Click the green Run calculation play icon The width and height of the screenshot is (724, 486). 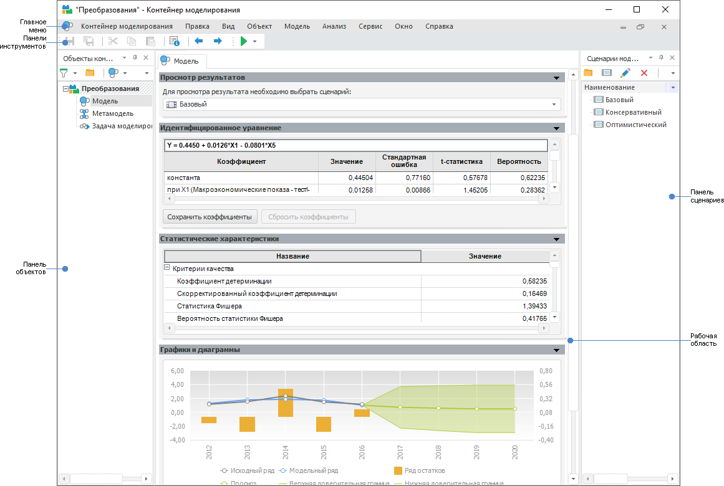244,41
